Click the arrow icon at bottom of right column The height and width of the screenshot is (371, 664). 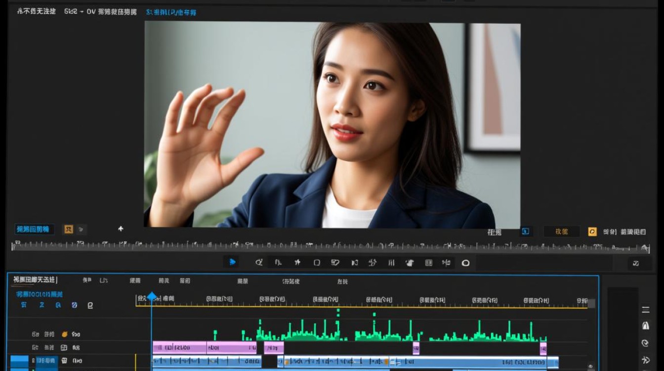point(645,360)
